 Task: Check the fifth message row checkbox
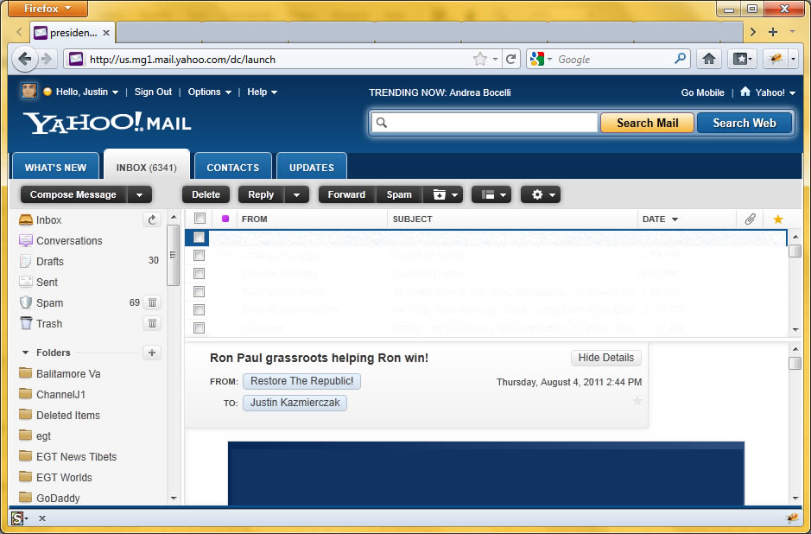199,310
